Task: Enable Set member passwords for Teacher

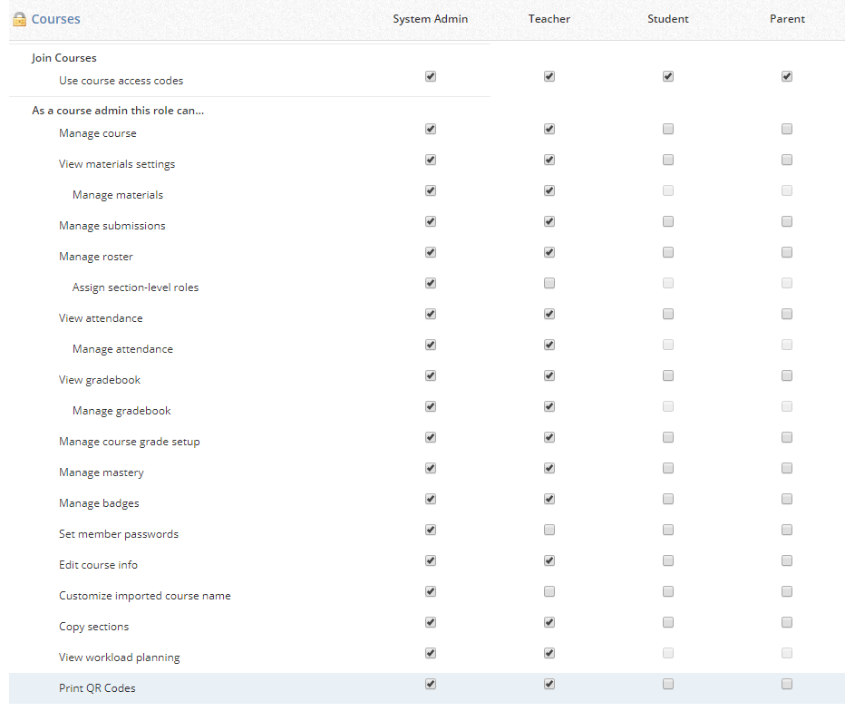Action: click(x=549, y=531)
